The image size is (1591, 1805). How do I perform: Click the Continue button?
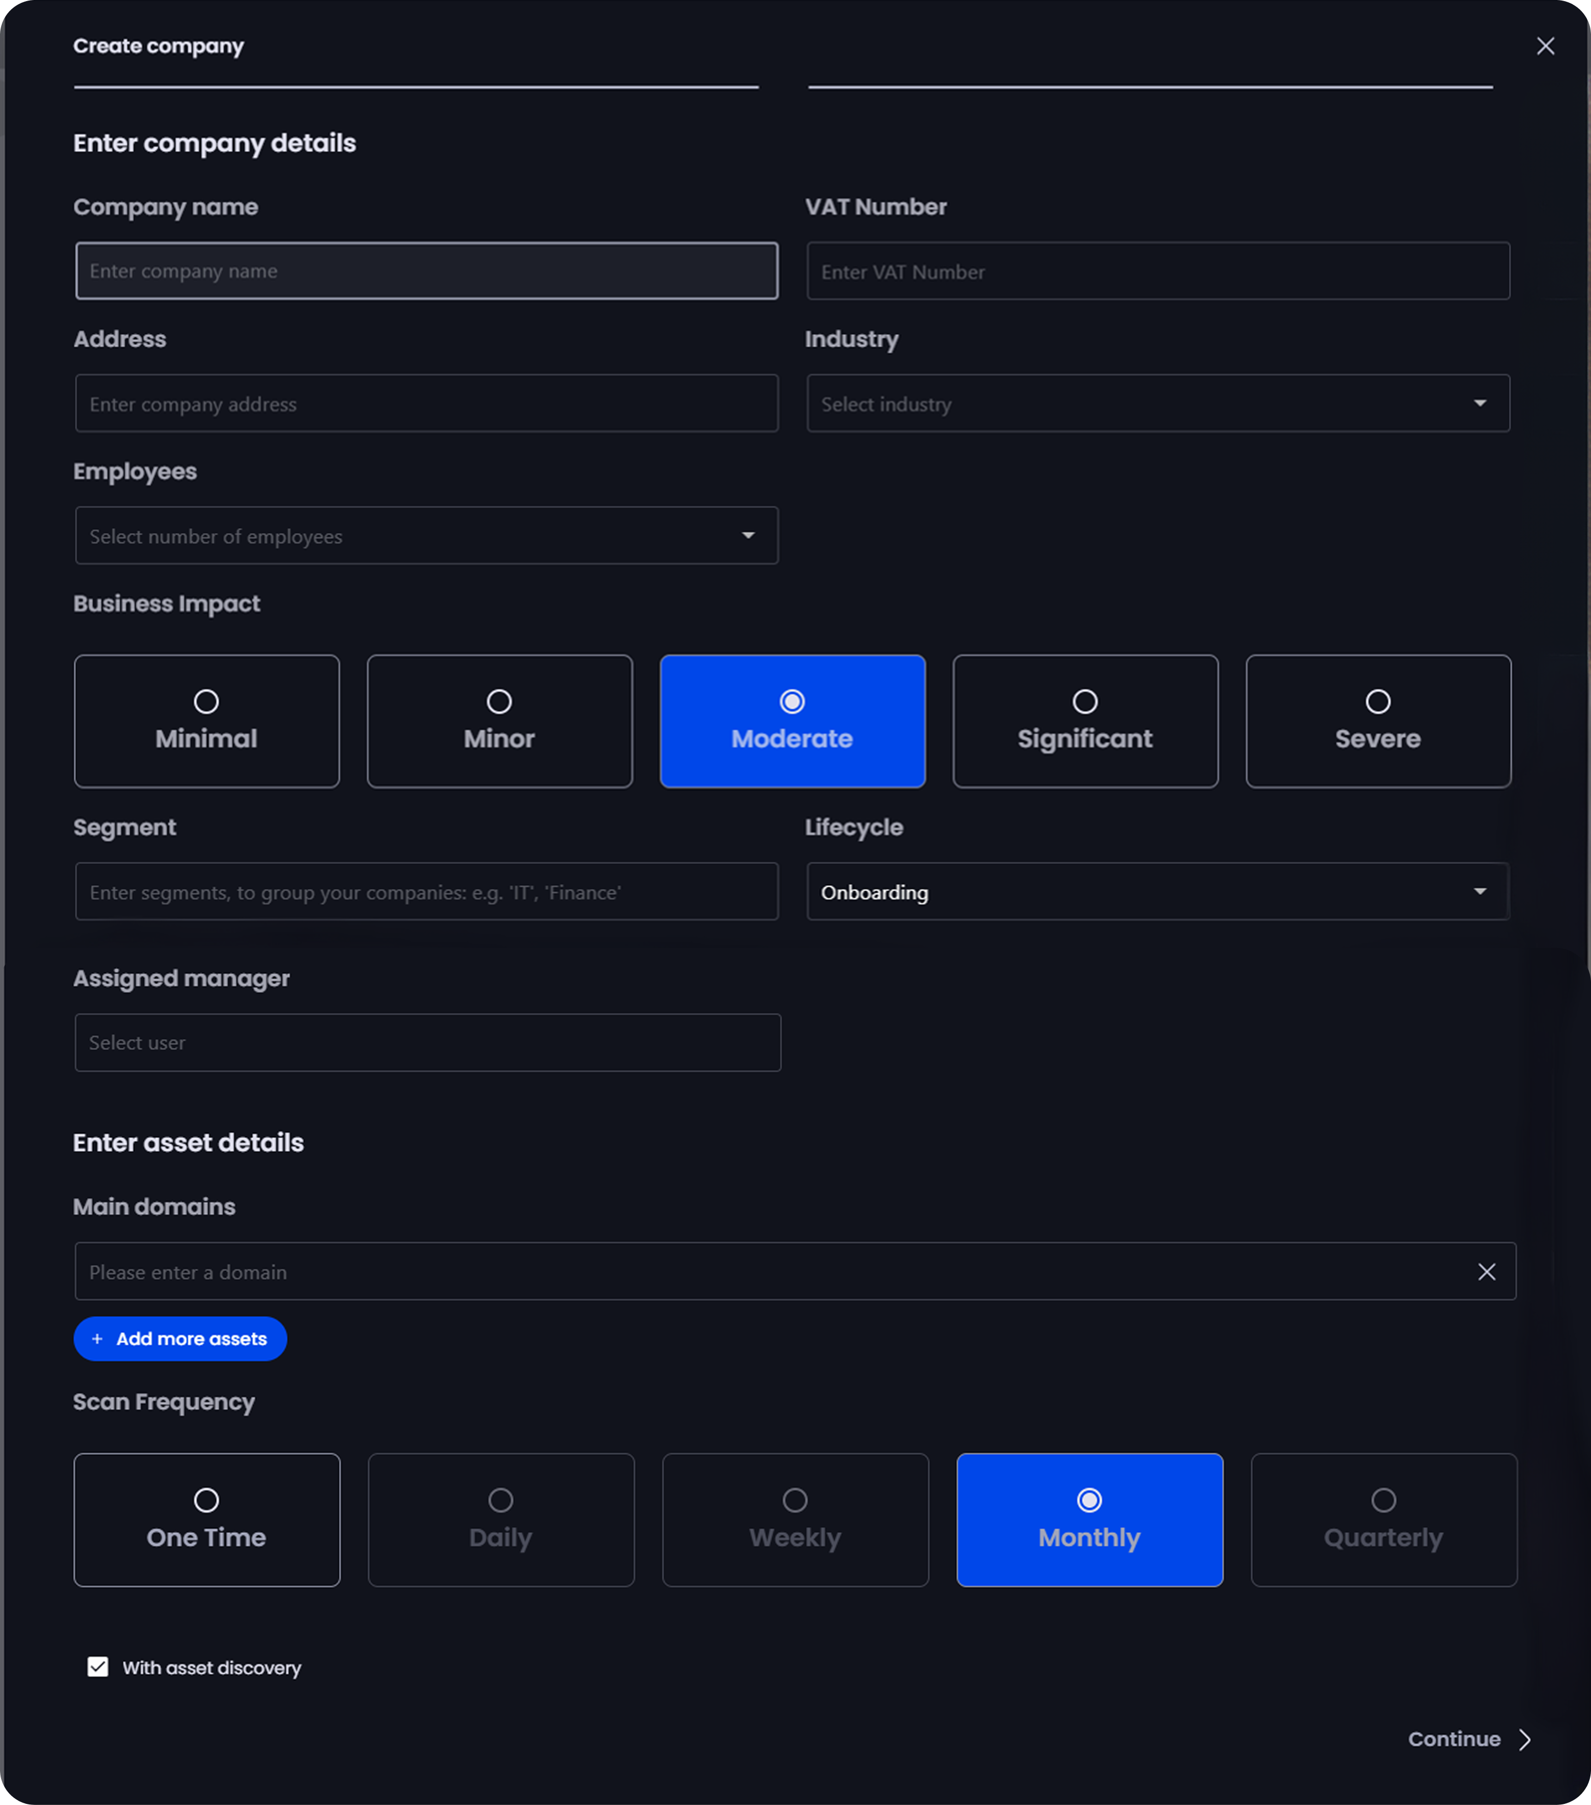click(1469, 1739)
